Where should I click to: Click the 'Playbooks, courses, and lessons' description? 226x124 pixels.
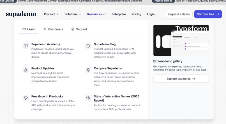53,53
